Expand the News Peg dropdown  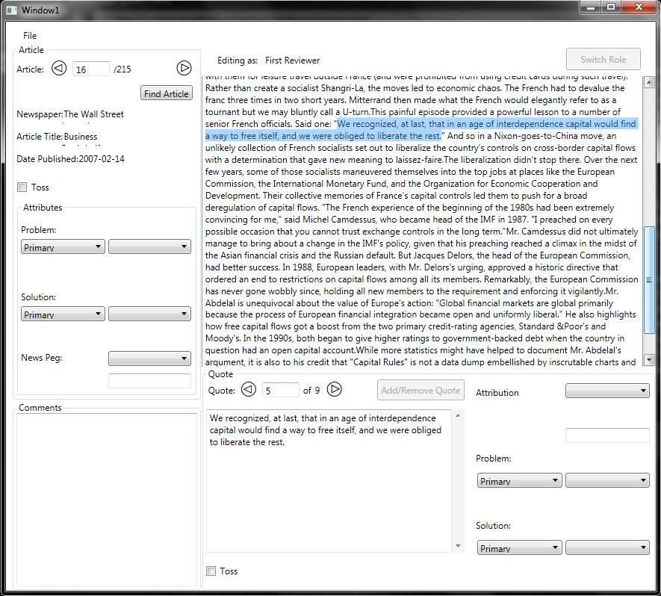point(149,358)
